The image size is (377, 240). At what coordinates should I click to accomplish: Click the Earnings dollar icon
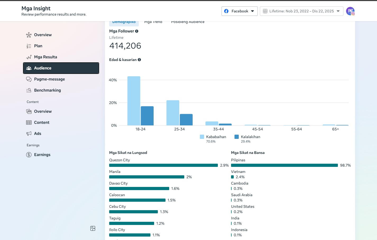click(x=29, y=155)
